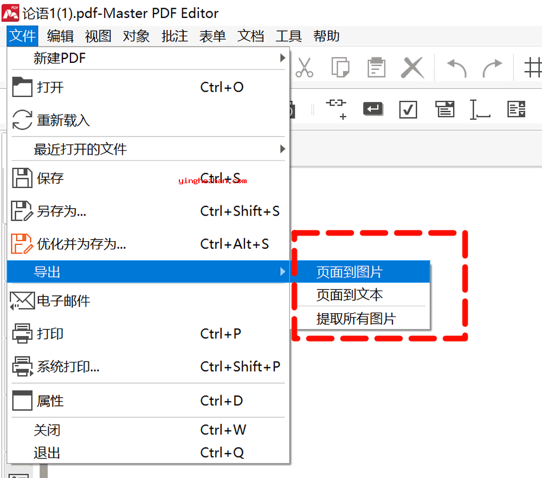Image resolution: width=542 pixels, height=478 pixels.
Task: Select 电子邮件 menu entry
Action: [148, 301]
